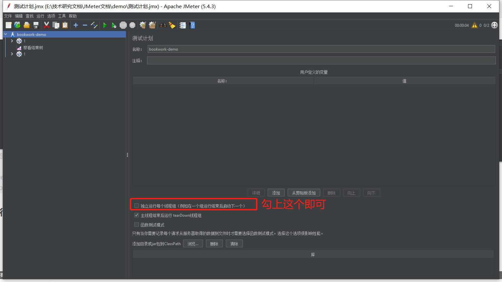This screenshot has width=502, height=282.
Task: Click the New test plan icon
Action: pyautogui.click(x=8, y=25)
